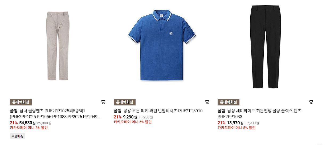
Task: Click the 54,530원 sale price
Action: pos(27,123)
